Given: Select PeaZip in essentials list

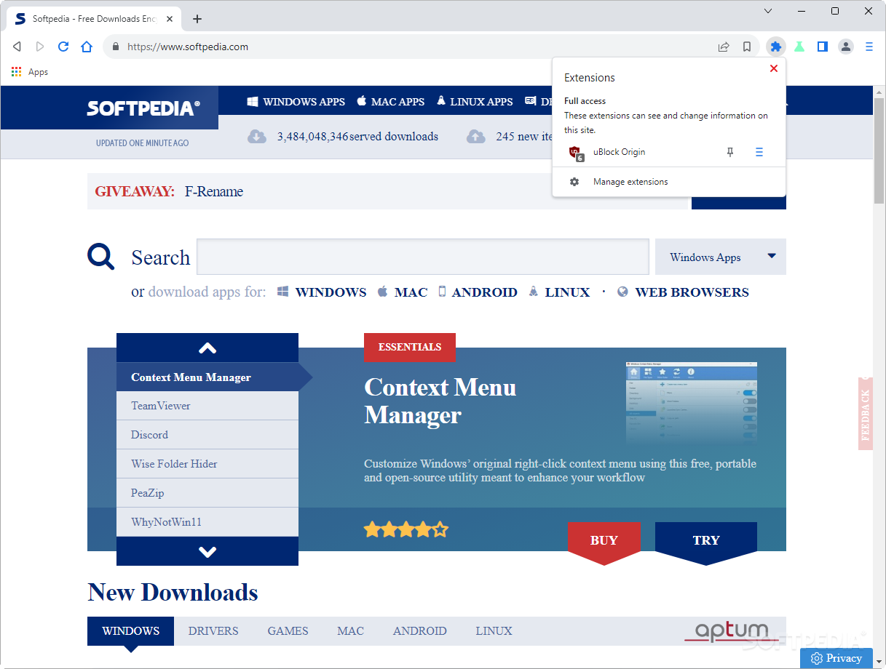Looking at the screenshot, I should [207, 493].
